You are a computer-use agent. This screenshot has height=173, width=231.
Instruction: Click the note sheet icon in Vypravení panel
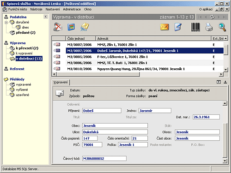click(x=60, y=93)
